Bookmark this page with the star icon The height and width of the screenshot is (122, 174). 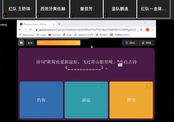coord(141,30)
